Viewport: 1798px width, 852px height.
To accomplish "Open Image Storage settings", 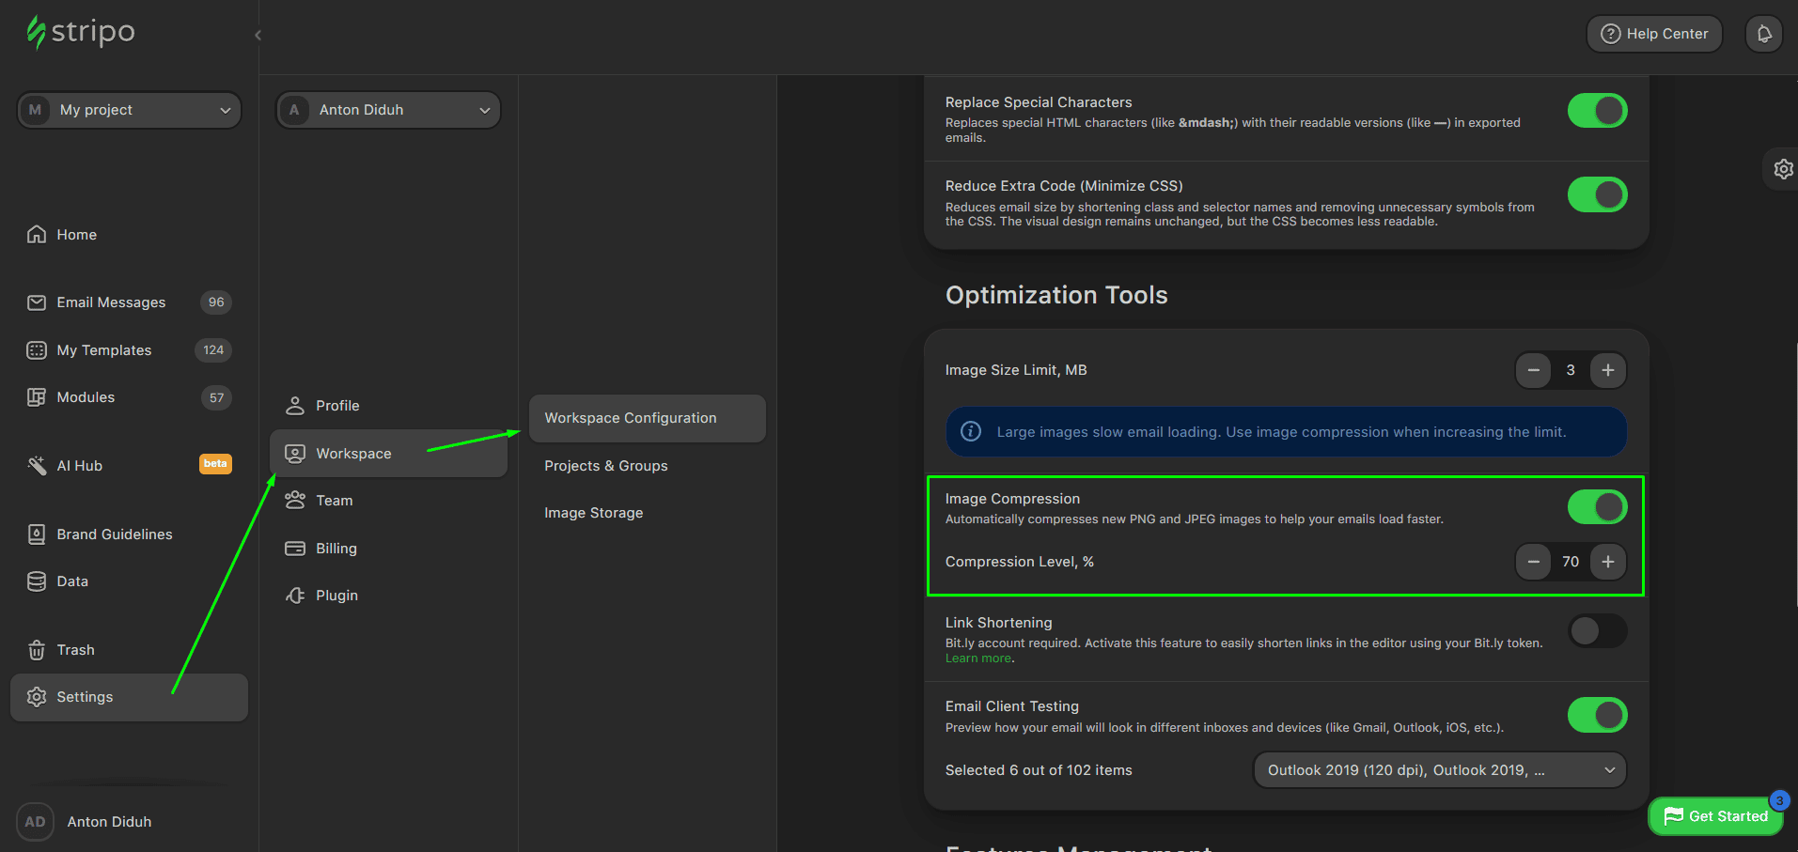I will pos(593,513).
